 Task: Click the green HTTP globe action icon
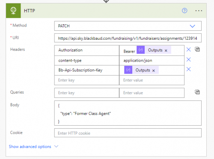point(13,11)
